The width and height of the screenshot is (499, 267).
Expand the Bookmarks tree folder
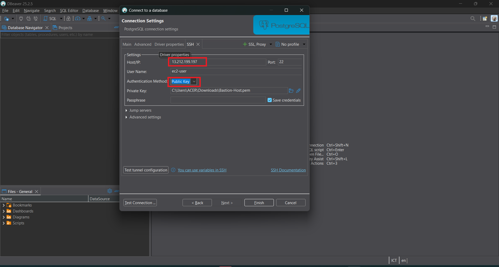pos(4,205)
